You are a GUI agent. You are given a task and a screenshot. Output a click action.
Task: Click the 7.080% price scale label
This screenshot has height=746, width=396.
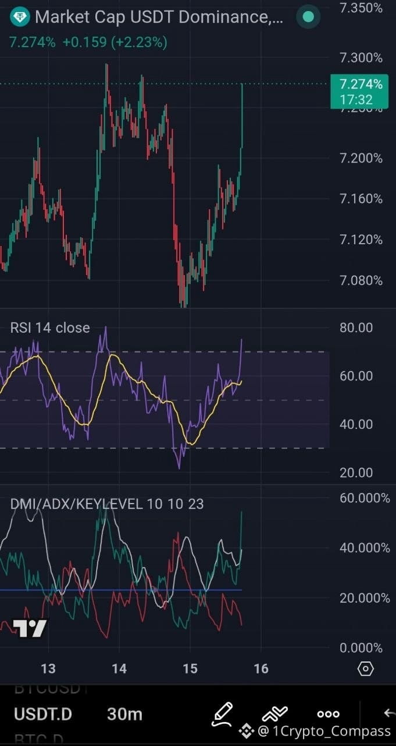click(361, 280)
